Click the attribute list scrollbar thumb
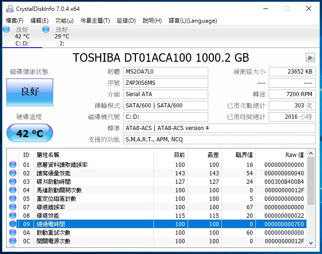Screen dimensions: 322x254 (x=311, y=181)
